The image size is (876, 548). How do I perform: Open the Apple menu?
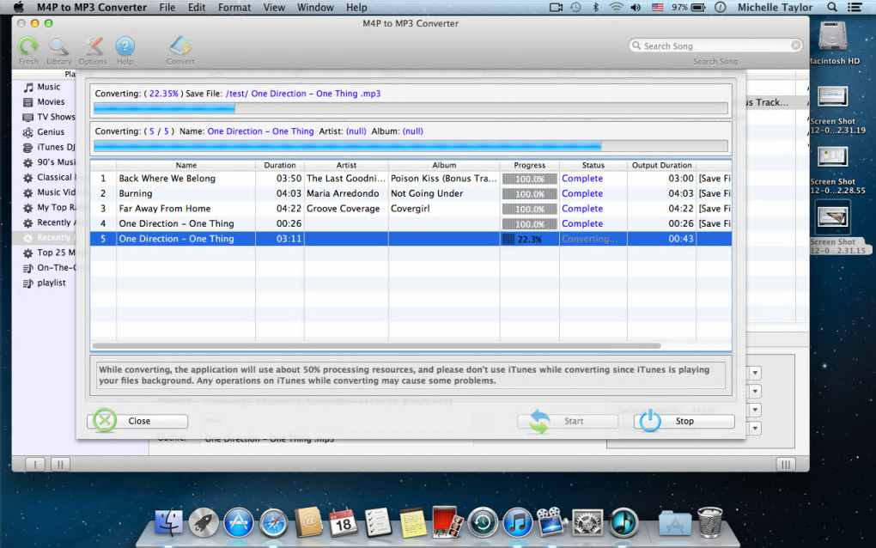pyautogui.click(x=18, y=7)
